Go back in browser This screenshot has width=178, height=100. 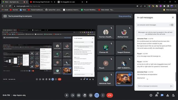(3, 6)
